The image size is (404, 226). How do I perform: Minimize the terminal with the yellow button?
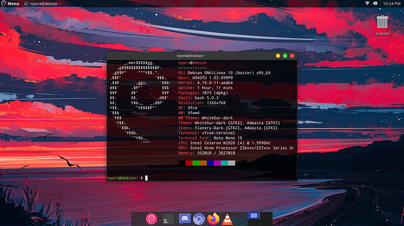(x=278, y=56)
